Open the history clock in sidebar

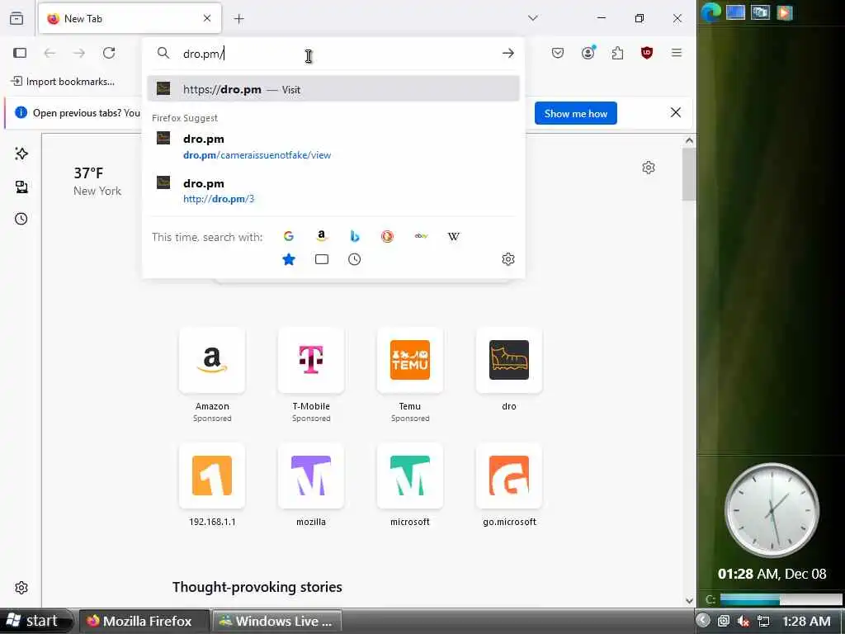pos(21,219)
